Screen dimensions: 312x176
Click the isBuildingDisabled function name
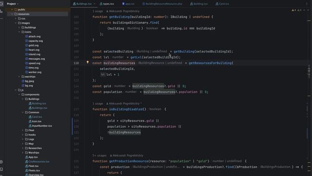[x=126, y=110]
